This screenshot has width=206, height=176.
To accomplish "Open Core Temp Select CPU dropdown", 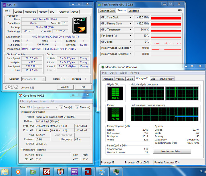I will [x=46, y=107].
